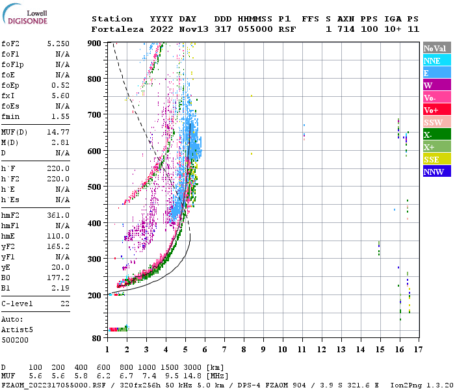Click the D 100 km table entry
Screen dimensions: 455x390
[35, 367]
